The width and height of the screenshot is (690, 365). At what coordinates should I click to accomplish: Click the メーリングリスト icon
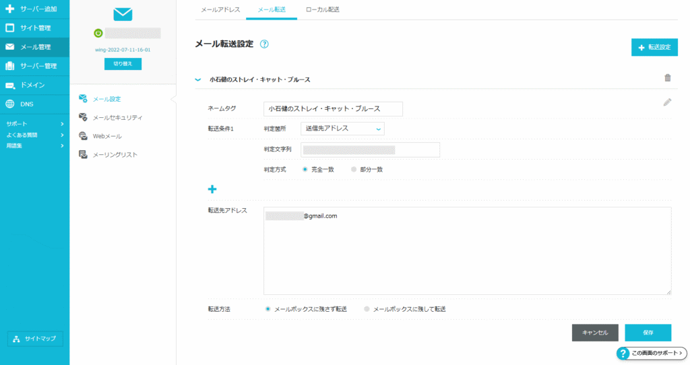click(x=83, y=154)
